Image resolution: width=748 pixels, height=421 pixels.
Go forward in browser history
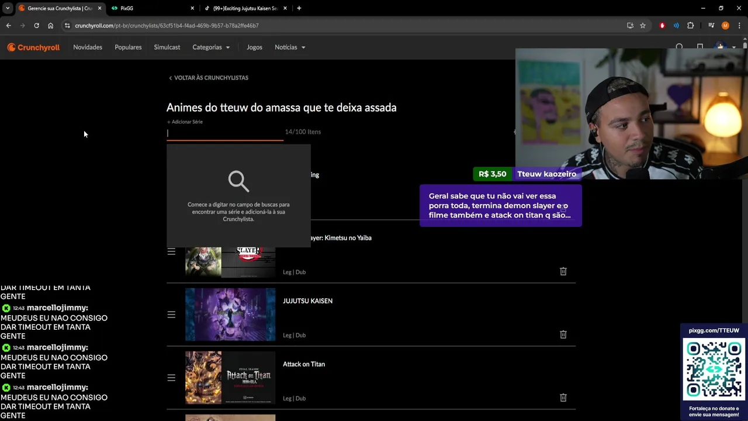point(22,26)
